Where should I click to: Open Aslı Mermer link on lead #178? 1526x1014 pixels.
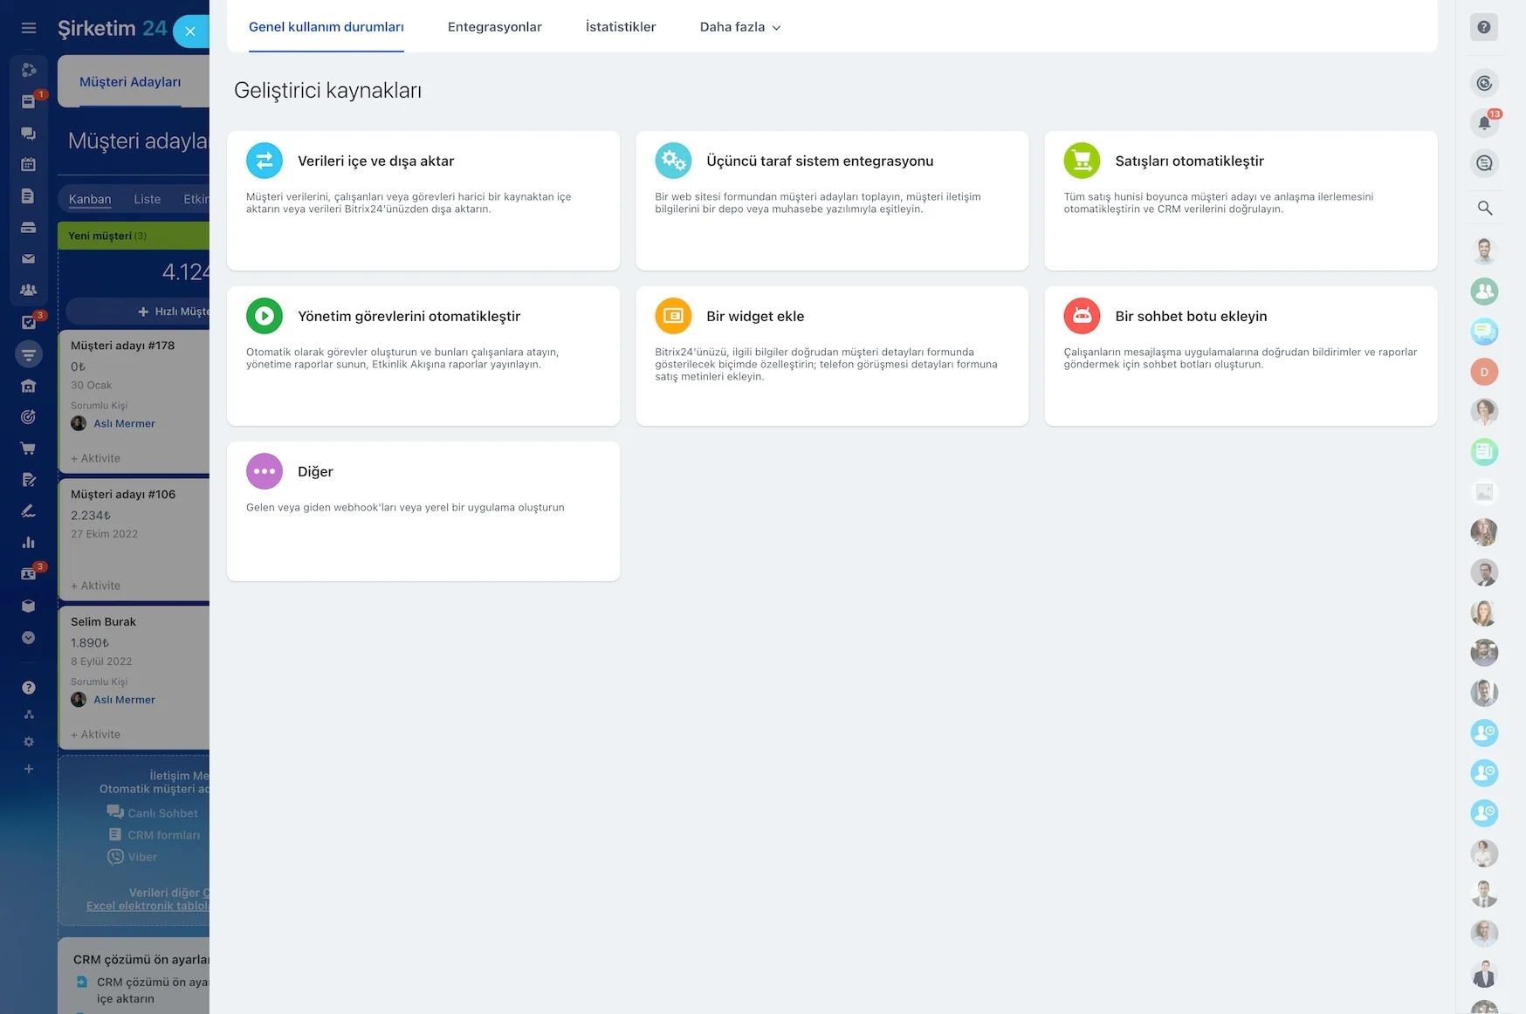coord(124,423)
